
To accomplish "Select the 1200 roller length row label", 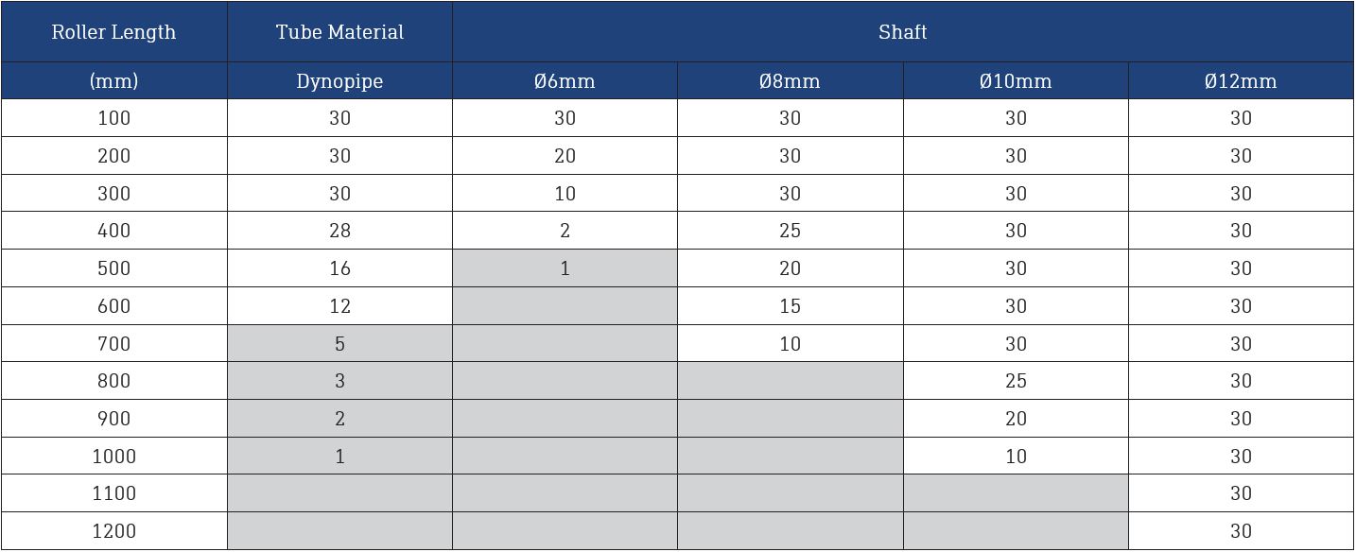I will click(113, 531).
